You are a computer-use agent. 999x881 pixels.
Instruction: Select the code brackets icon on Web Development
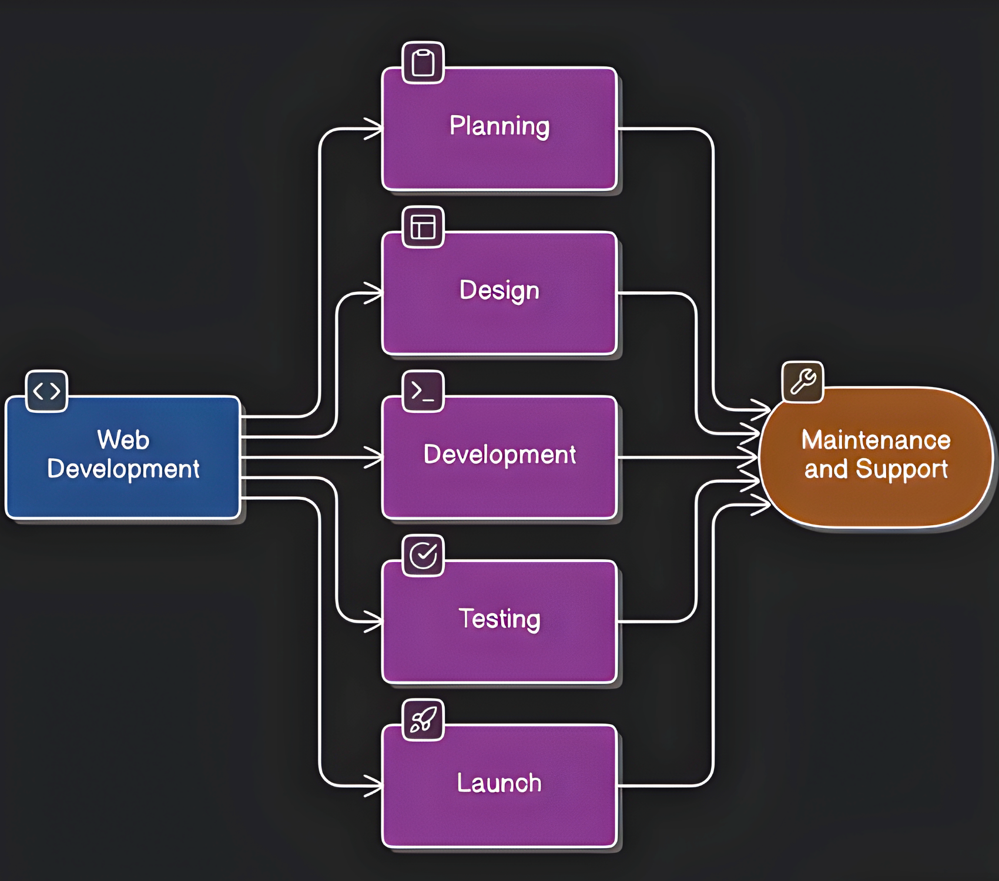[x=46, y=391]
